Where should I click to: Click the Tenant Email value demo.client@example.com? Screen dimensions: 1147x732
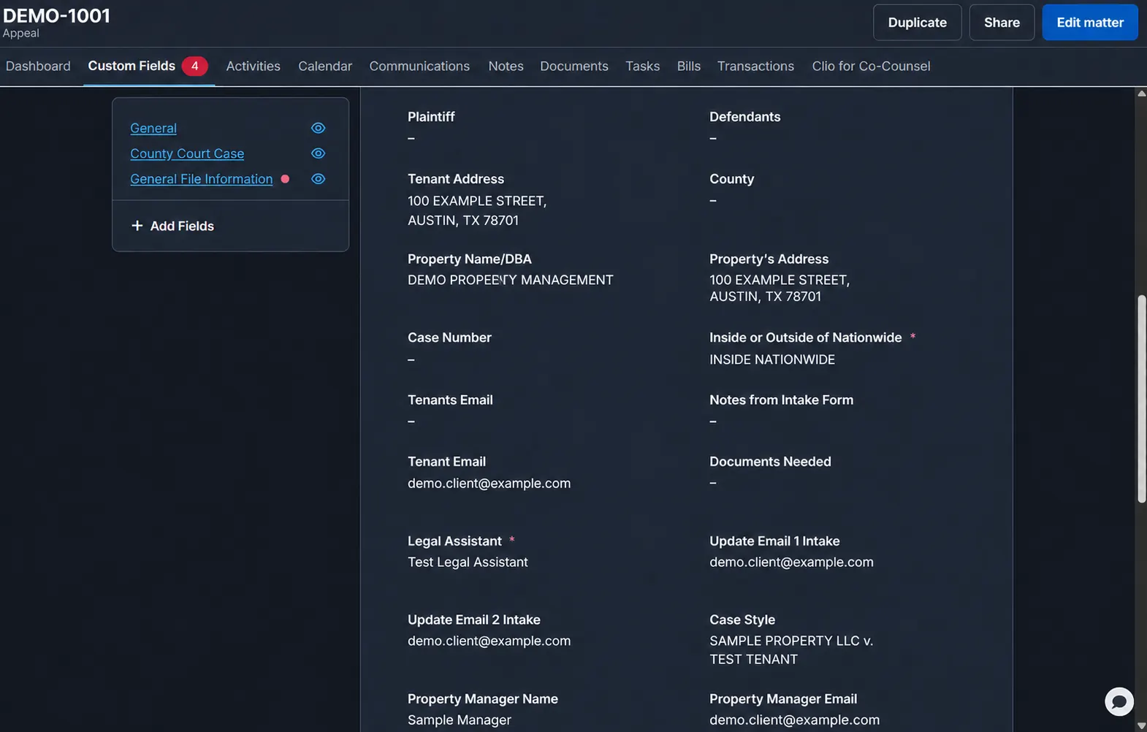(489, 483)
